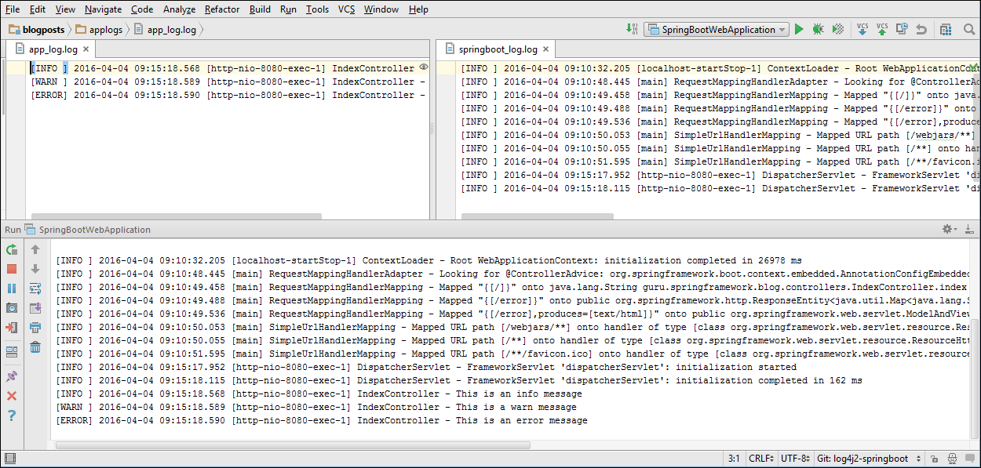
Task: Click Hector inspector icon in status bar
Action: pyautogui.click(x=952, y=459)
